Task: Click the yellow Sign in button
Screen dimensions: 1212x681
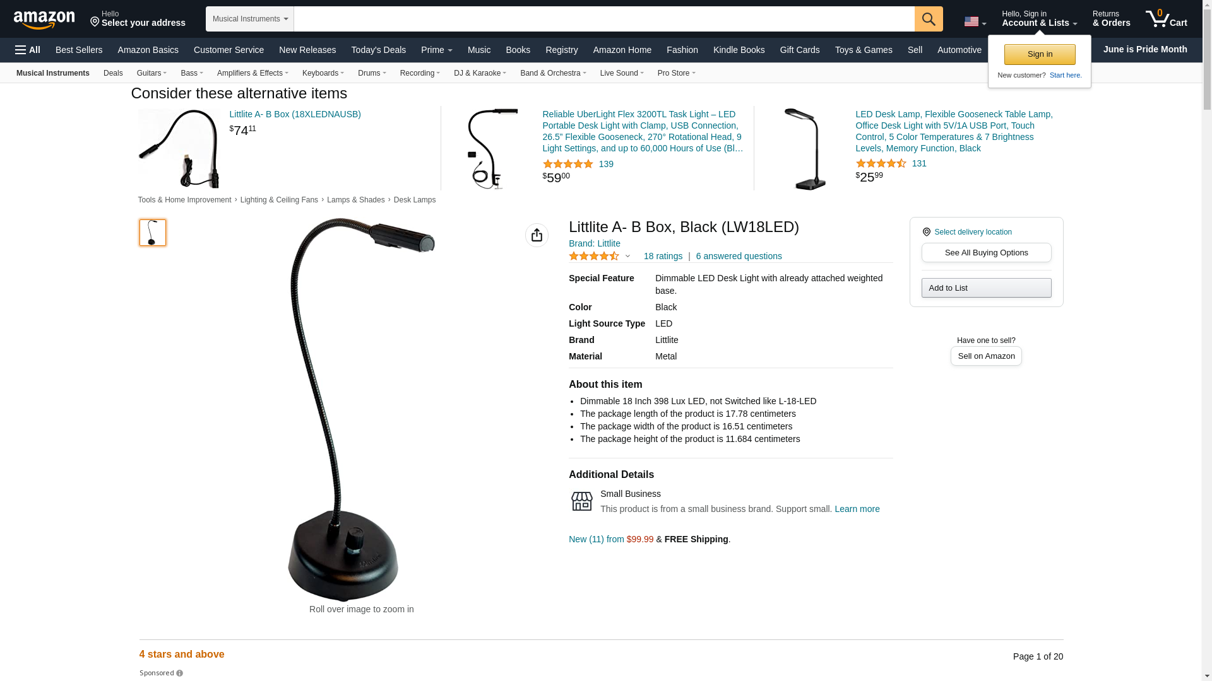Action: pos(1040,54)
